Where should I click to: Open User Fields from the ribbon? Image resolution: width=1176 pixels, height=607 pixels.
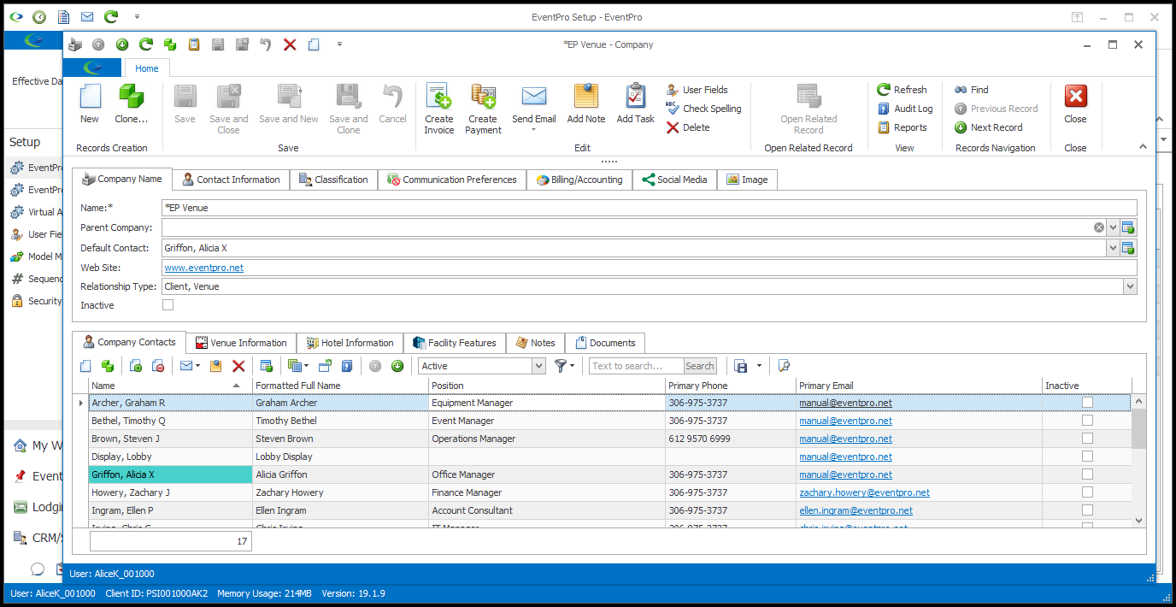697,90
